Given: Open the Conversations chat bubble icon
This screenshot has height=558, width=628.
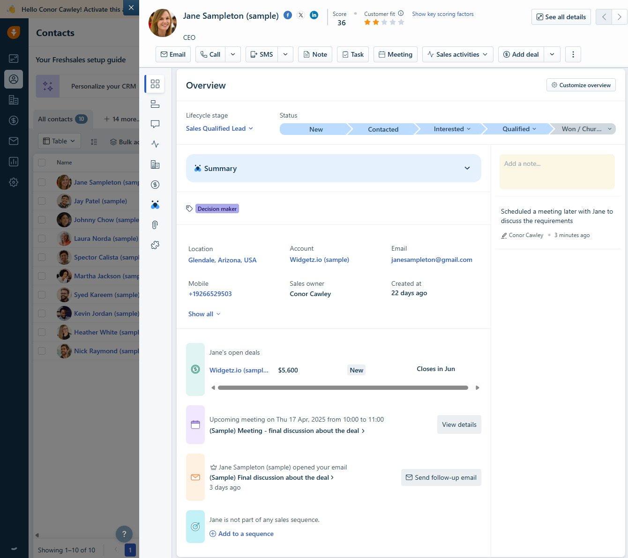Looking at the screenshot, I should (x=155, y=124).
